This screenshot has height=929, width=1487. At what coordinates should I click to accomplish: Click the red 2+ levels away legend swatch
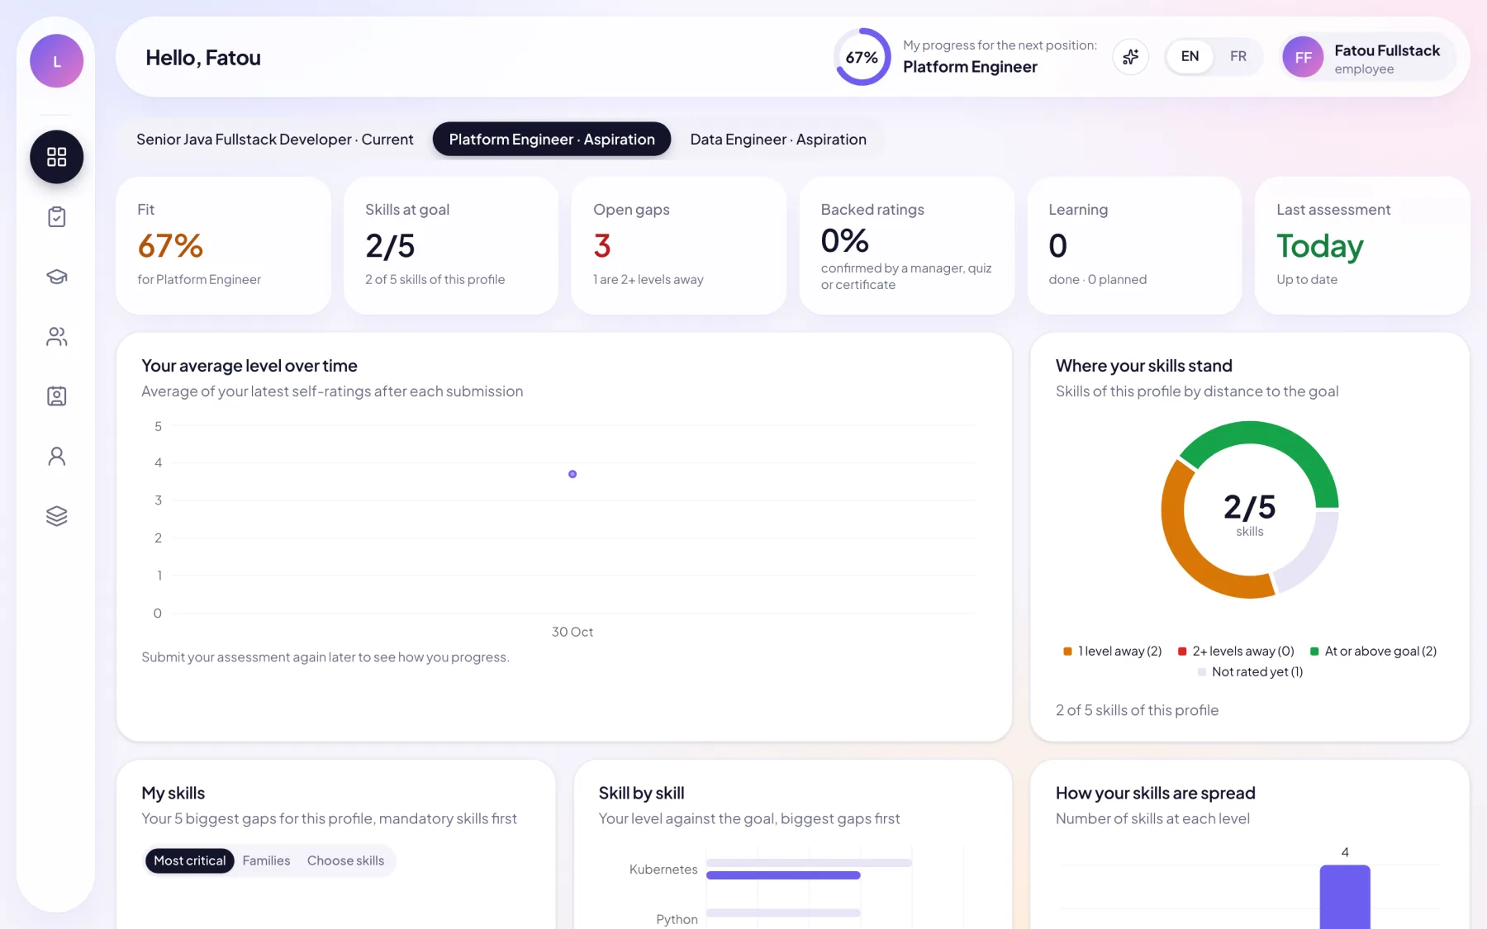tap(1182, 652)
